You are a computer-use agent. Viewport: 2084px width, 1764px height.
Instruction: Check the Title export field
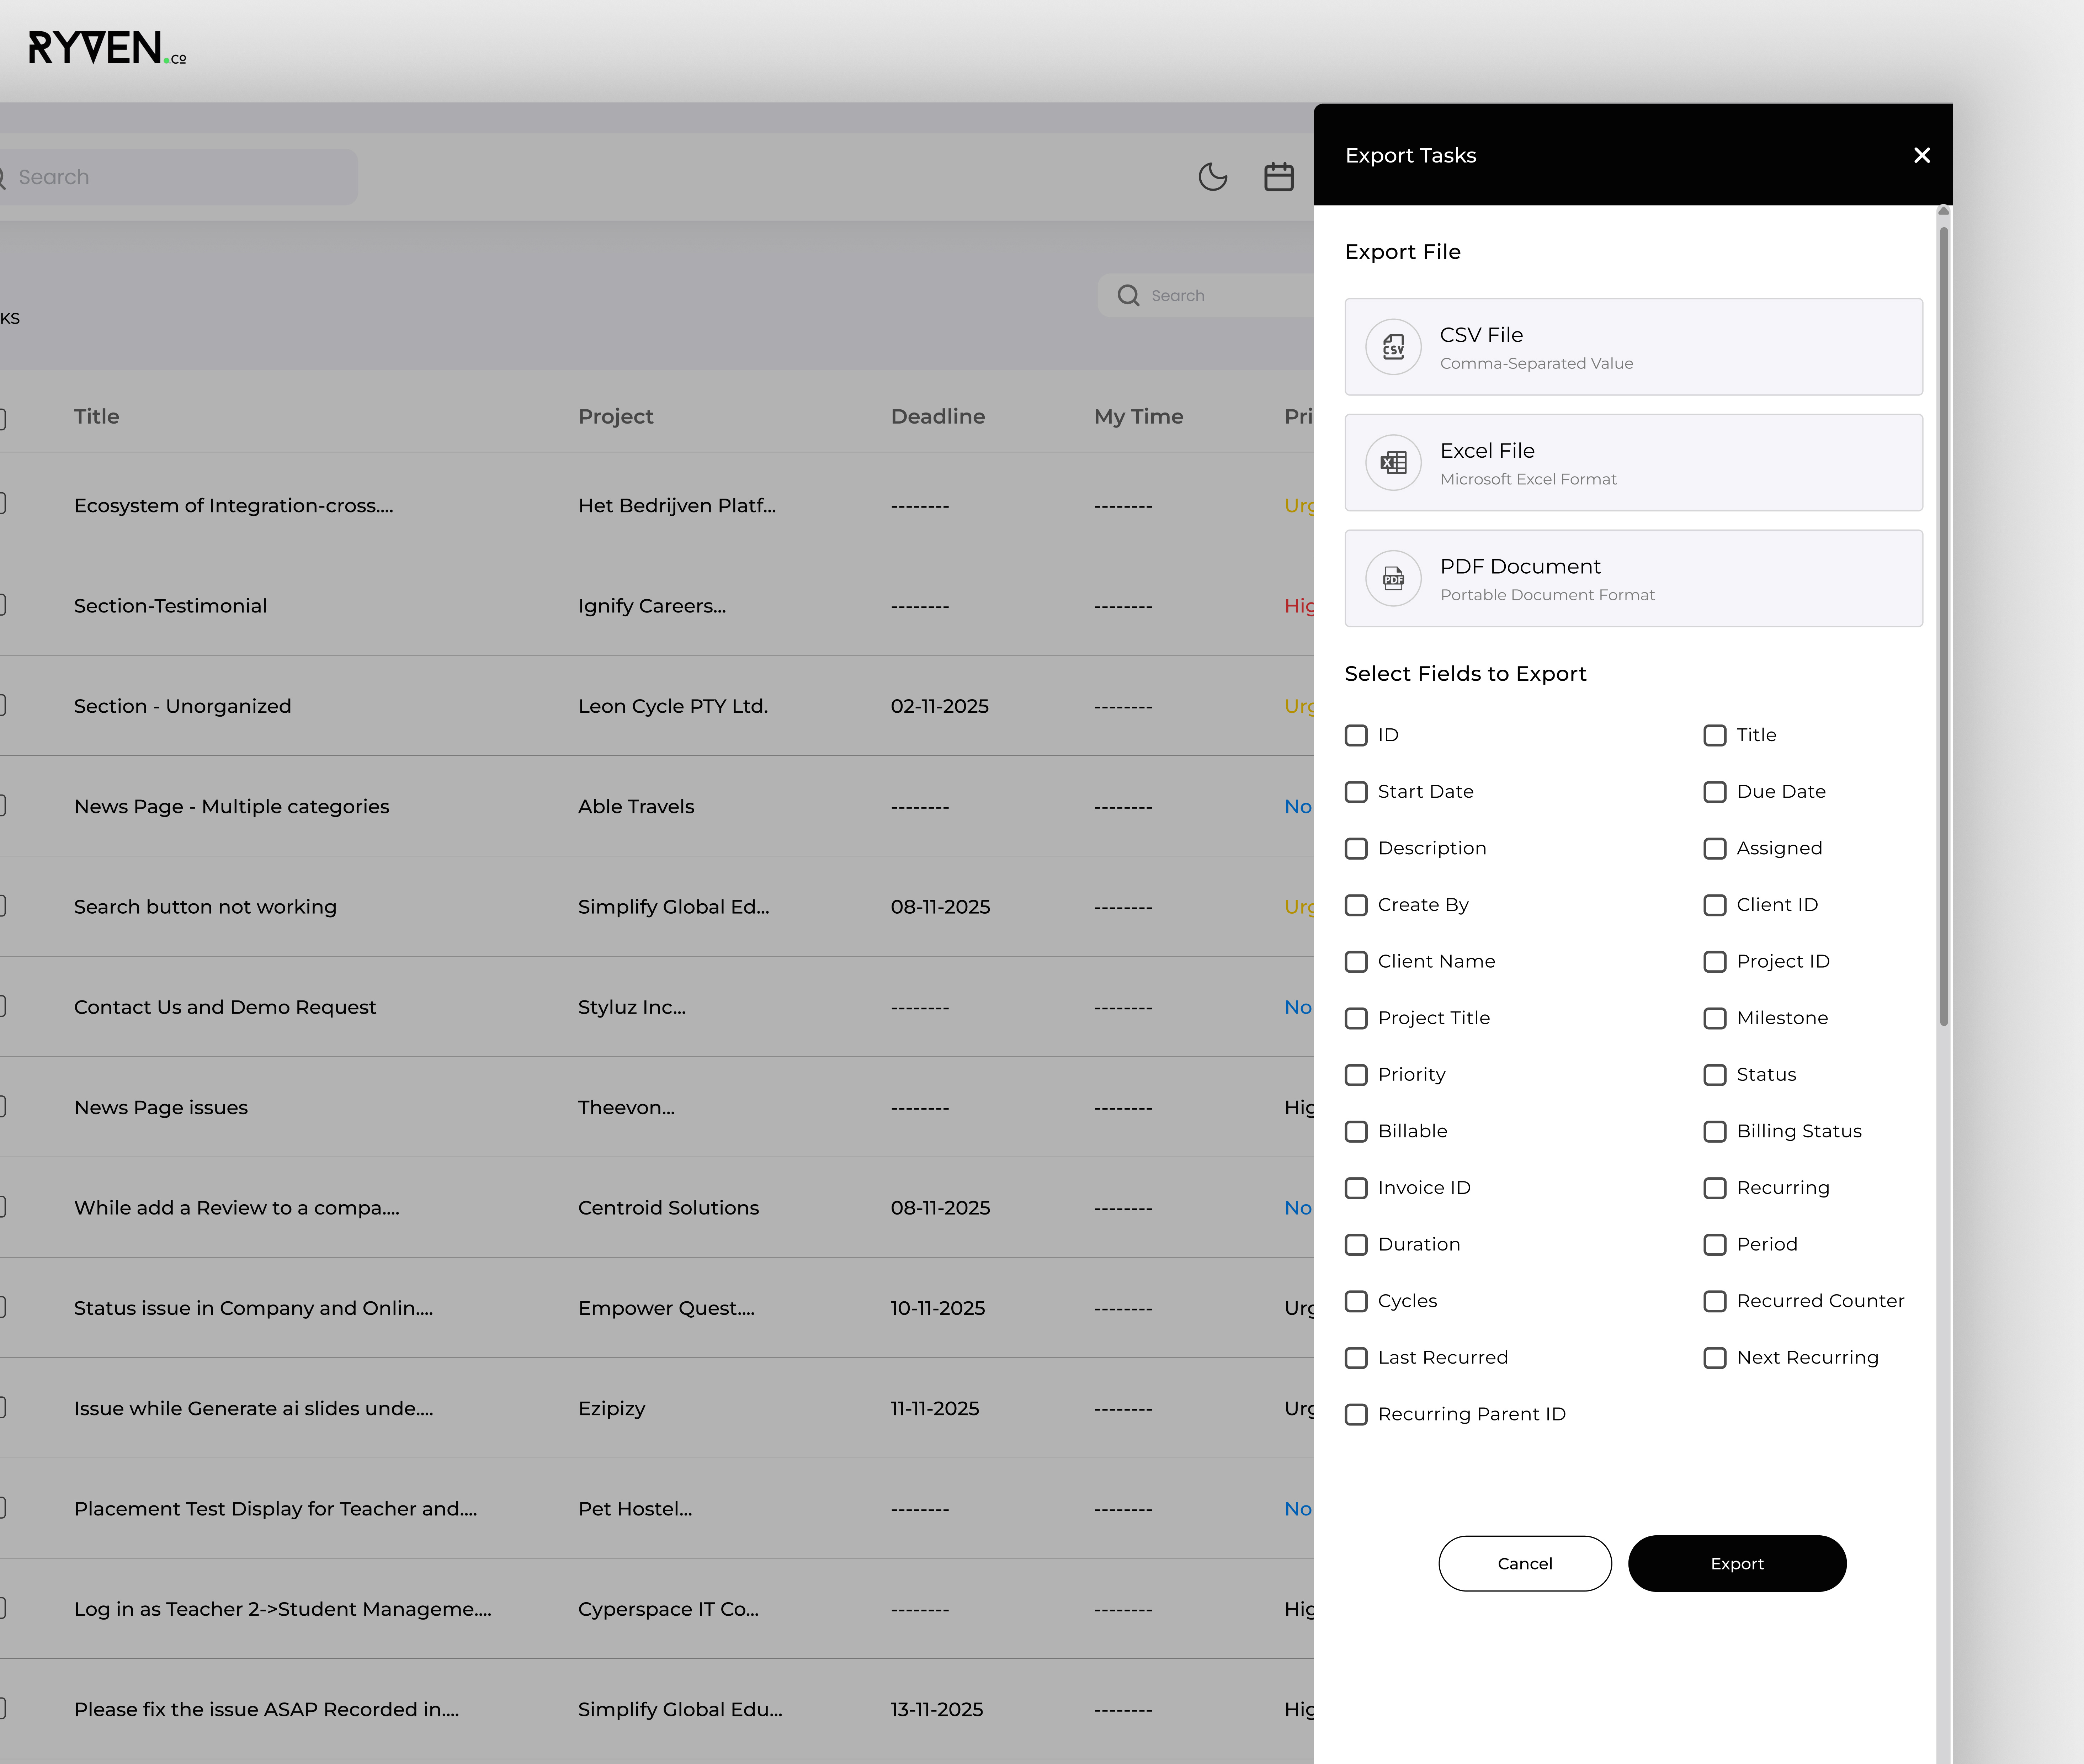pyautogui.click(x=1715, y=735)
